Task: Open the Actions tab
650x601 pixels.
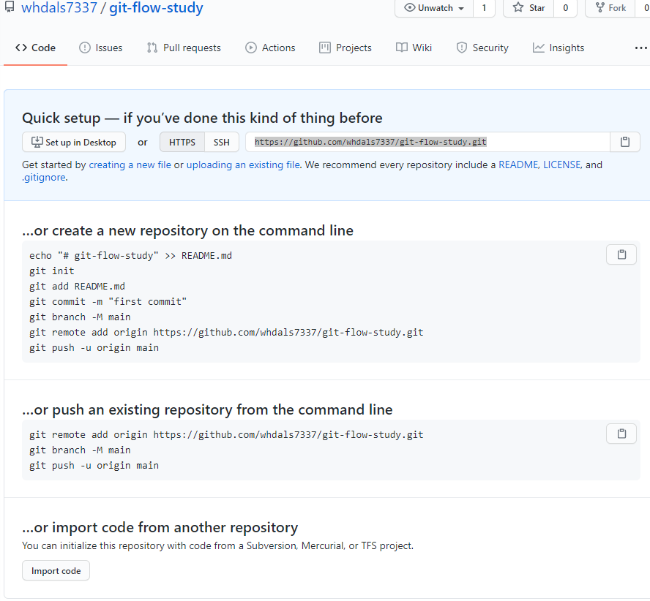Action: (270, 48)
